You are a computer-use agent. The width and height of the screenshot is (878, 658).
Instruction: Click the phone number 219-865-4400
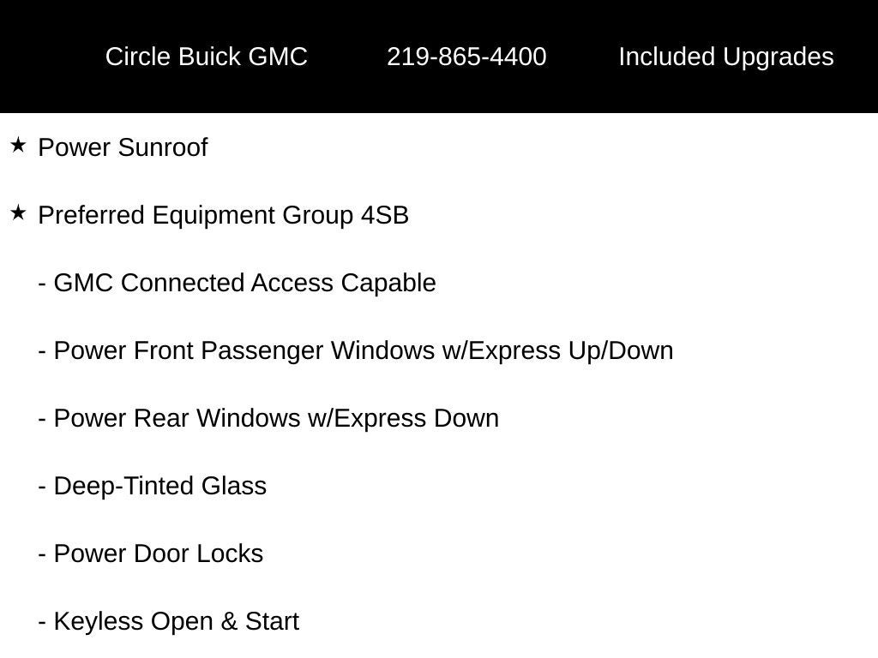(466, 57)
